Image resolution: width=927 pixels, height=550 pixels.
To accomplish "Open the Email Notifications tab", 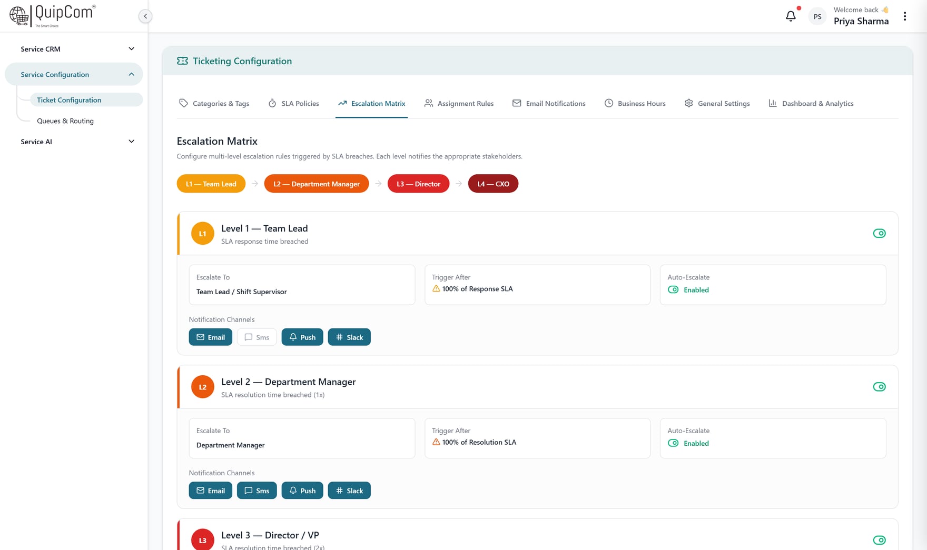I will point(549,103).
